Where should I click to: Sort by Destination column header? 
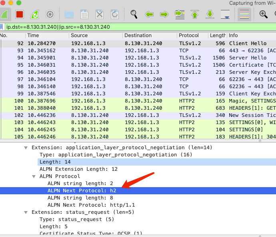click(150, 36)
